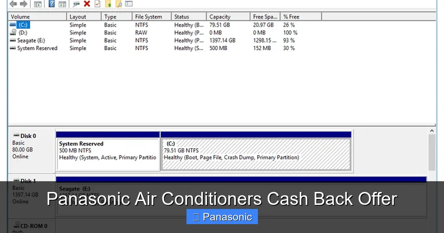Select the System Reserved 500 MB partition block

108,151
